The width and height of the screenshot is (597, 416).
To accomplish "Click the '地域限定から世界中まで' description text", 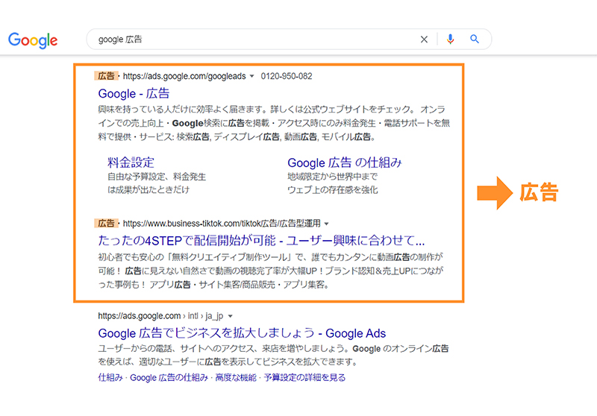I will (x=332, y=177).
